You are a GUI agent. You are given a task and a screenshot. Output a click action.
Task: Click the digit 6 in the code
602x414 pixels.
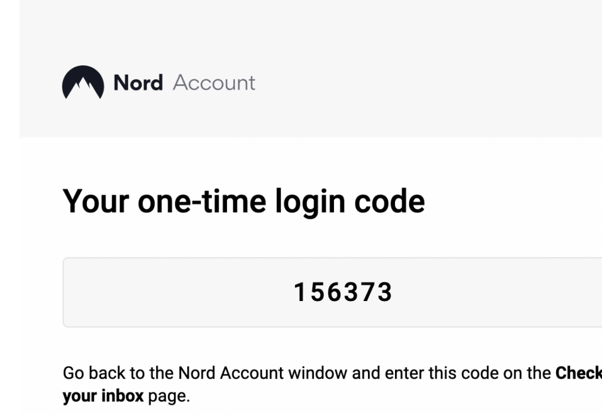pos(335,292)
